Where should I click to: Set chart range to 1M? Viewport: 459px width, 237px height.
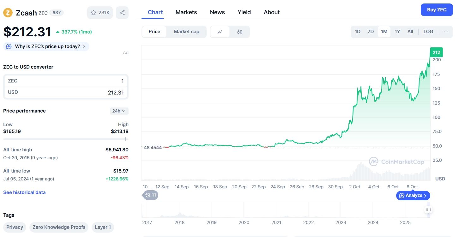click(x=384, y=32)
